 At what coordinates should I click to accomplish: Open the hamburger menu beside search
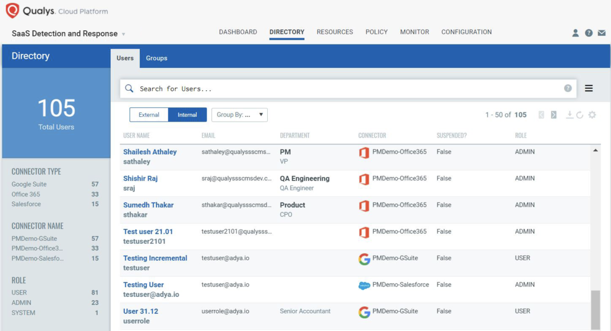(x=589, y=88)
